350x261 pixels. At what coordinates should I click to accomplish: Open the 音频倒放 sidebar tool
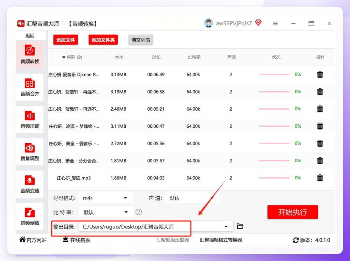coord(30,216)
